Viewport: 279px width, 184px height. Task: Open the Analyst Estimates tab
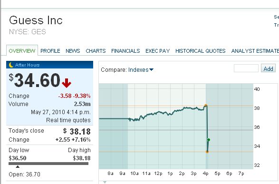click(x=255, y=51)
